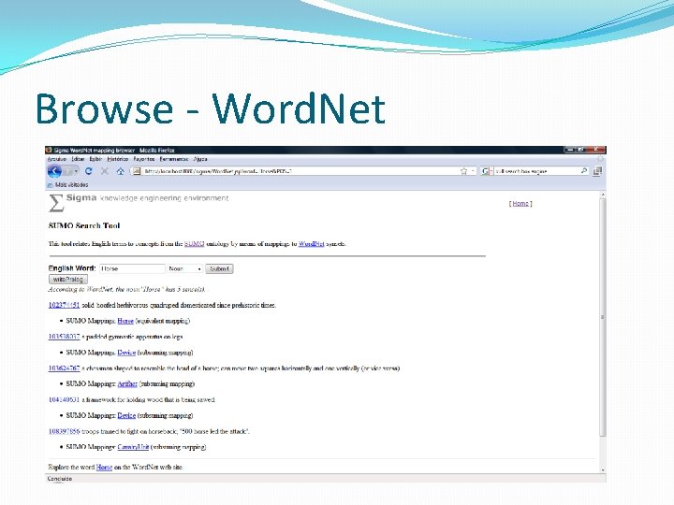The width and height of the screenshot is (674, 505).
Task: Open the Favoritos menu
Action: [x=144, y=159]
